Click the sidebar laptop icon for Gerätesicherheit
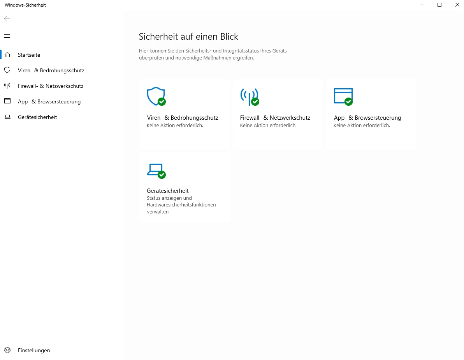 point(7,117)
